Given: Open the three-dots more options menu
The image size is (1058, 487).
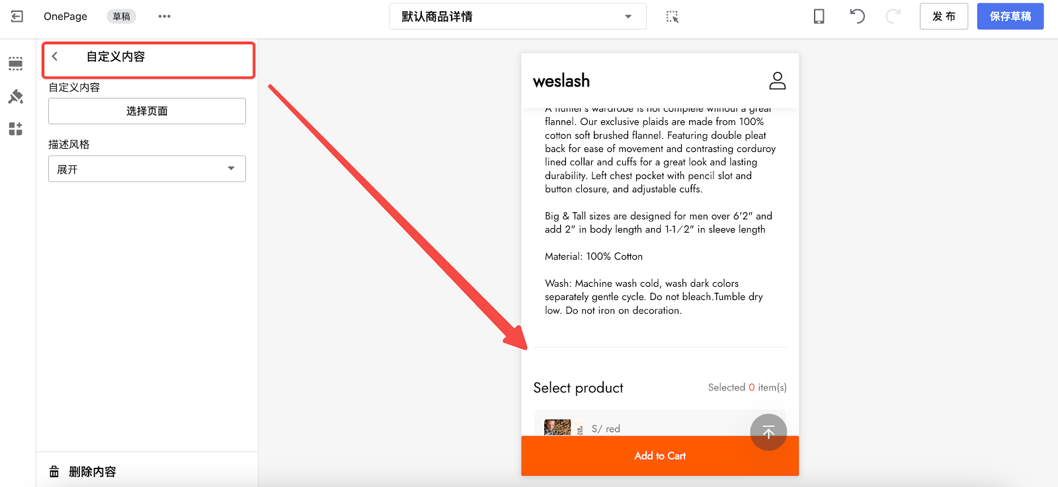Looking at the screenshot, I should click(165, 17).
